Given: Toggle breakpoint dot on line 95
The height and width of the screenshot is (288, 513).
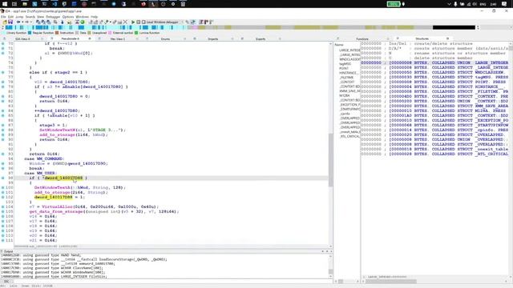Looking at the screenshot, I should (3, 163).
